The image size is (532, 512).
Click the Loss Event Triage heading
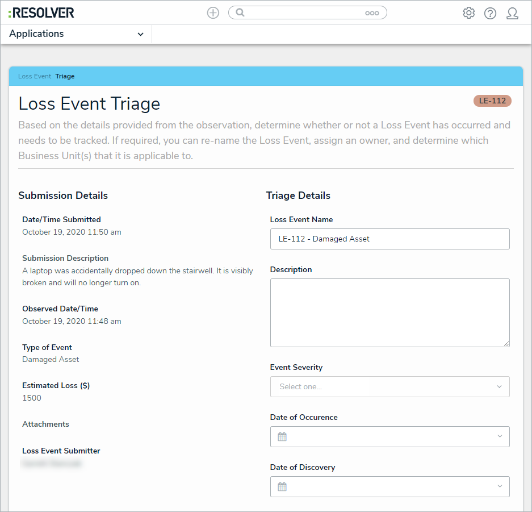(x=89, y=103)
